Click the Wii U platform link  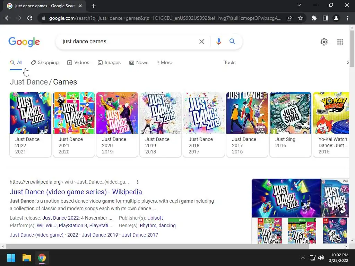51,225
